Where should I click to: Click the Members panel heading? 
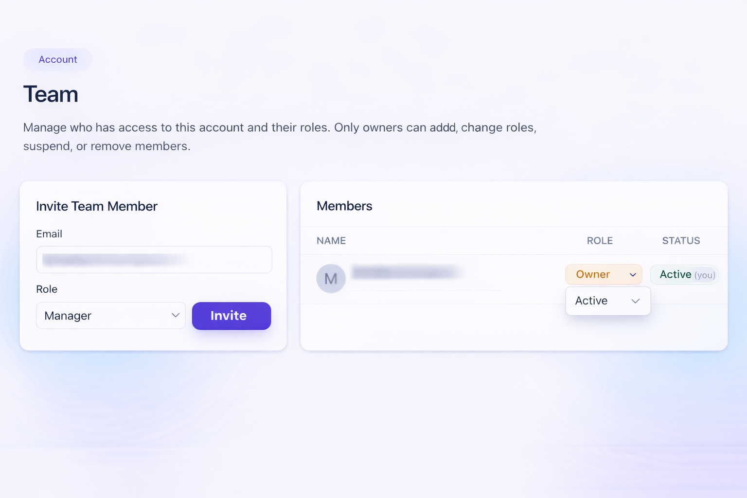(344, 206)
